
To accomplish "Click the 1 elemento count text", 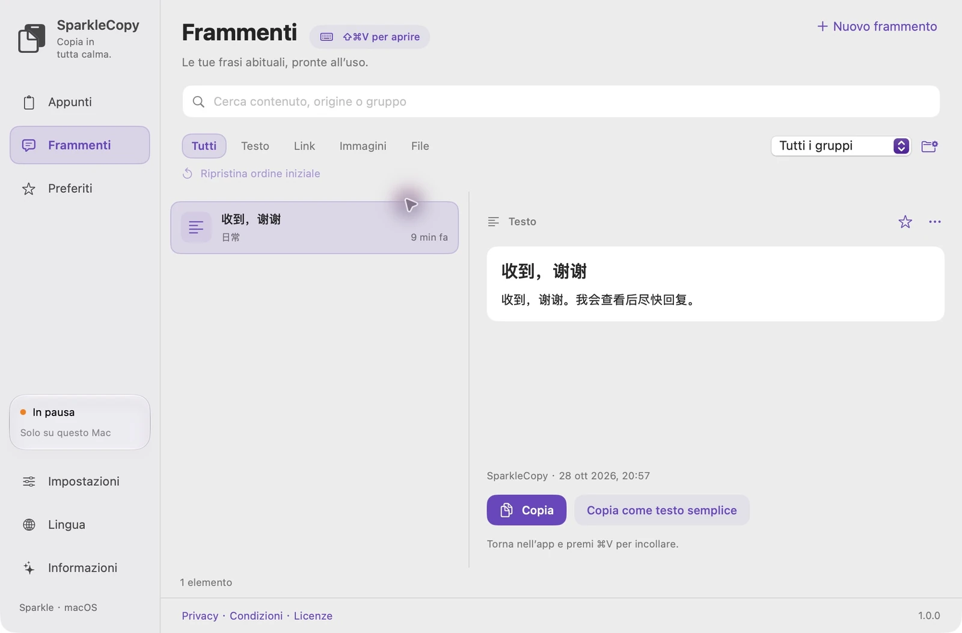I will pyautogui.click(x=206, y=583).
